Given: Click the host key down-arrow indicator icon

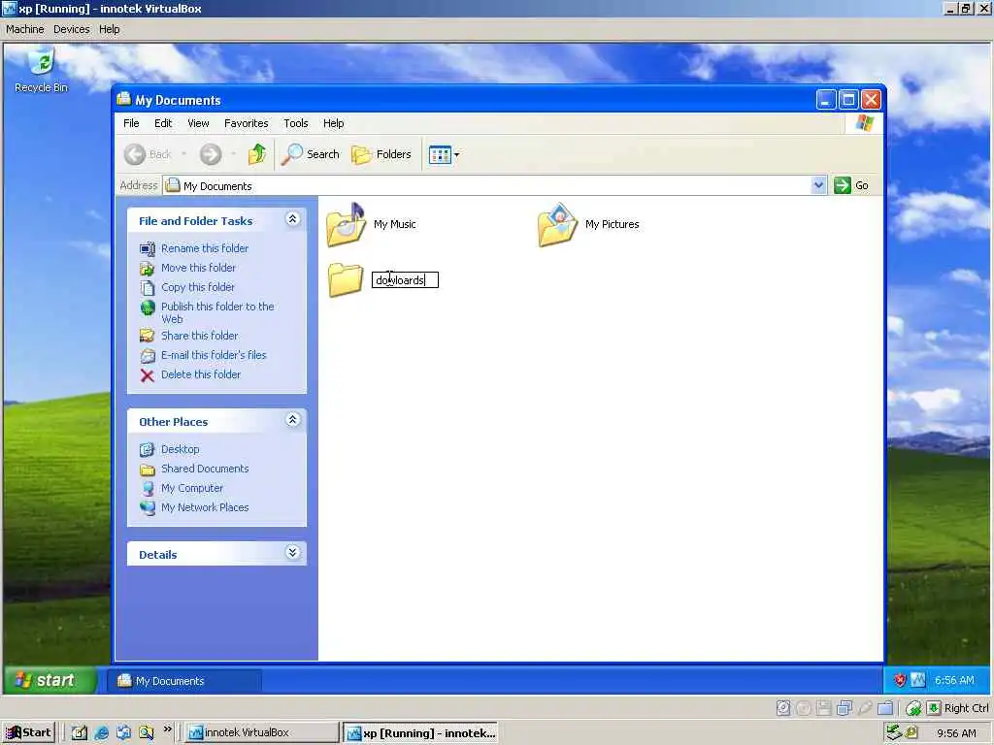Looking at the screenshot, I should [x=934, y=707].
